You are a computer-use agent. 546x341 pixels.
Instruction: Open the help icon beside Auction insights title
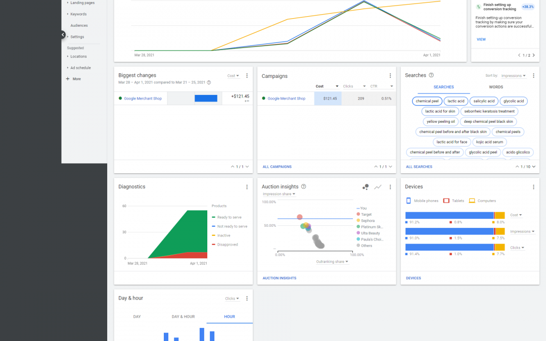click(303, 186)
